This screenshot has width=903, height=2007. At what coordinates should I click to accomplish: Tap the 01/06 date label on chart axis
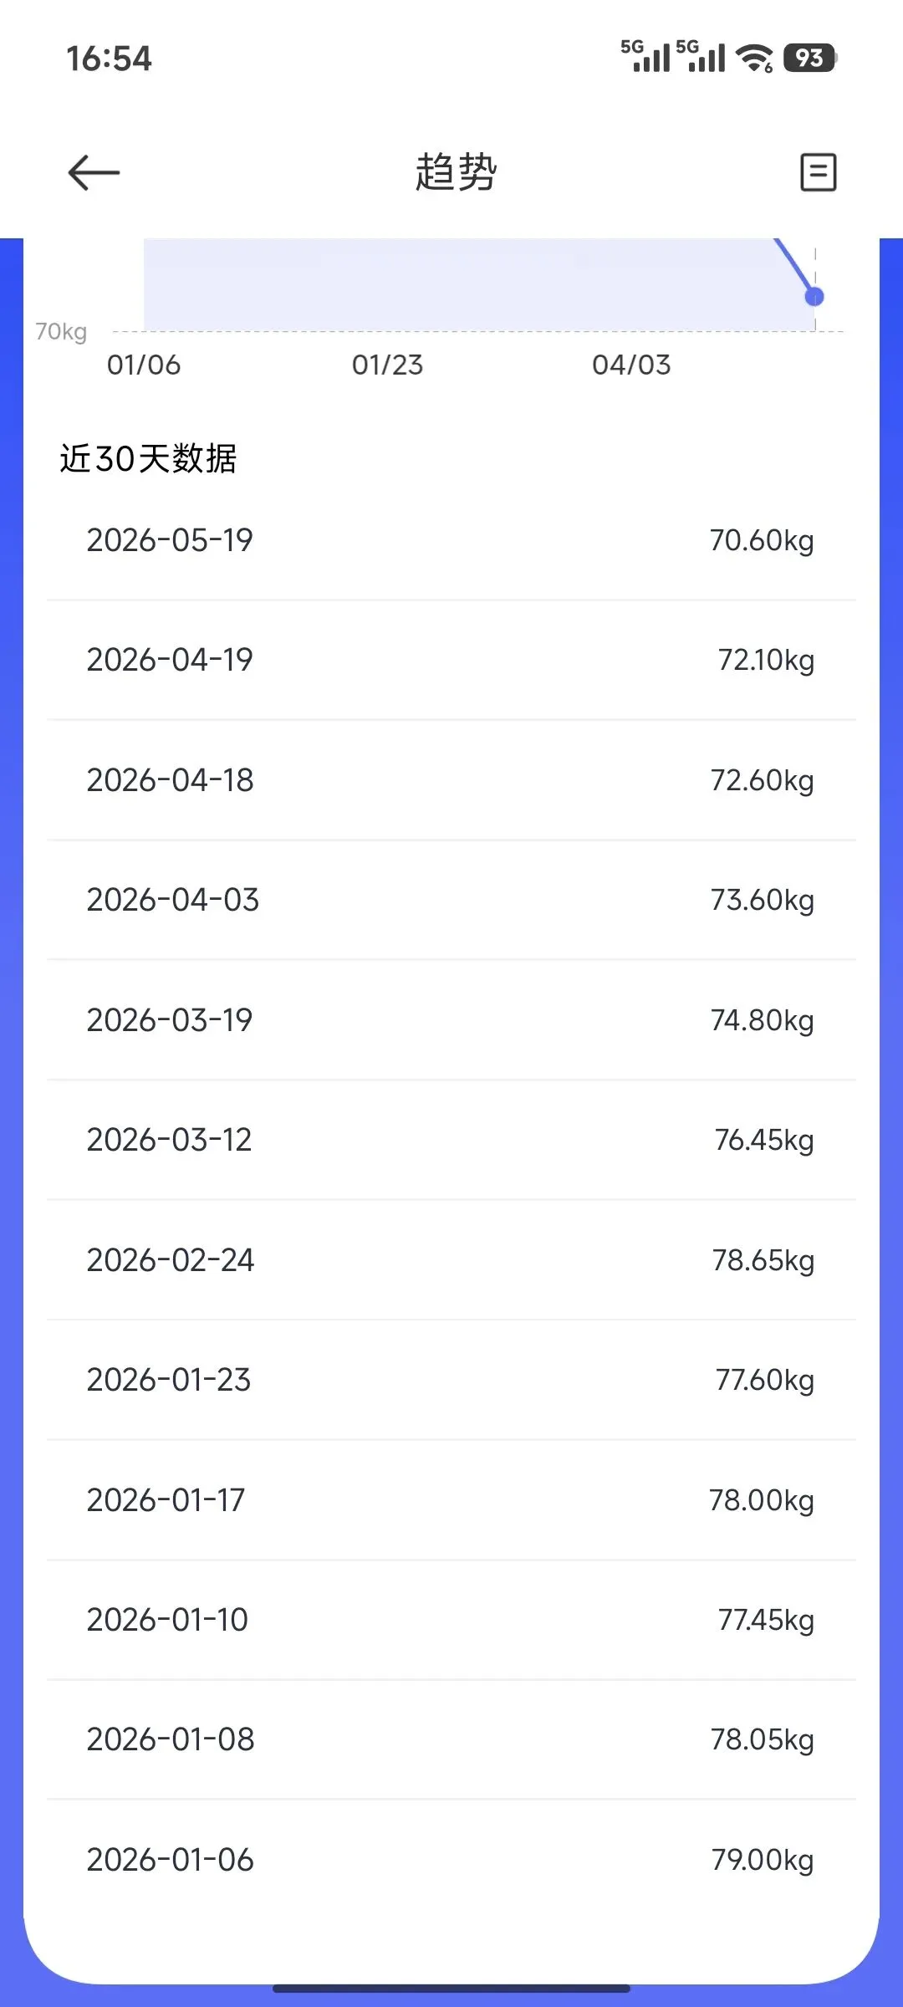tap(144, 365)
